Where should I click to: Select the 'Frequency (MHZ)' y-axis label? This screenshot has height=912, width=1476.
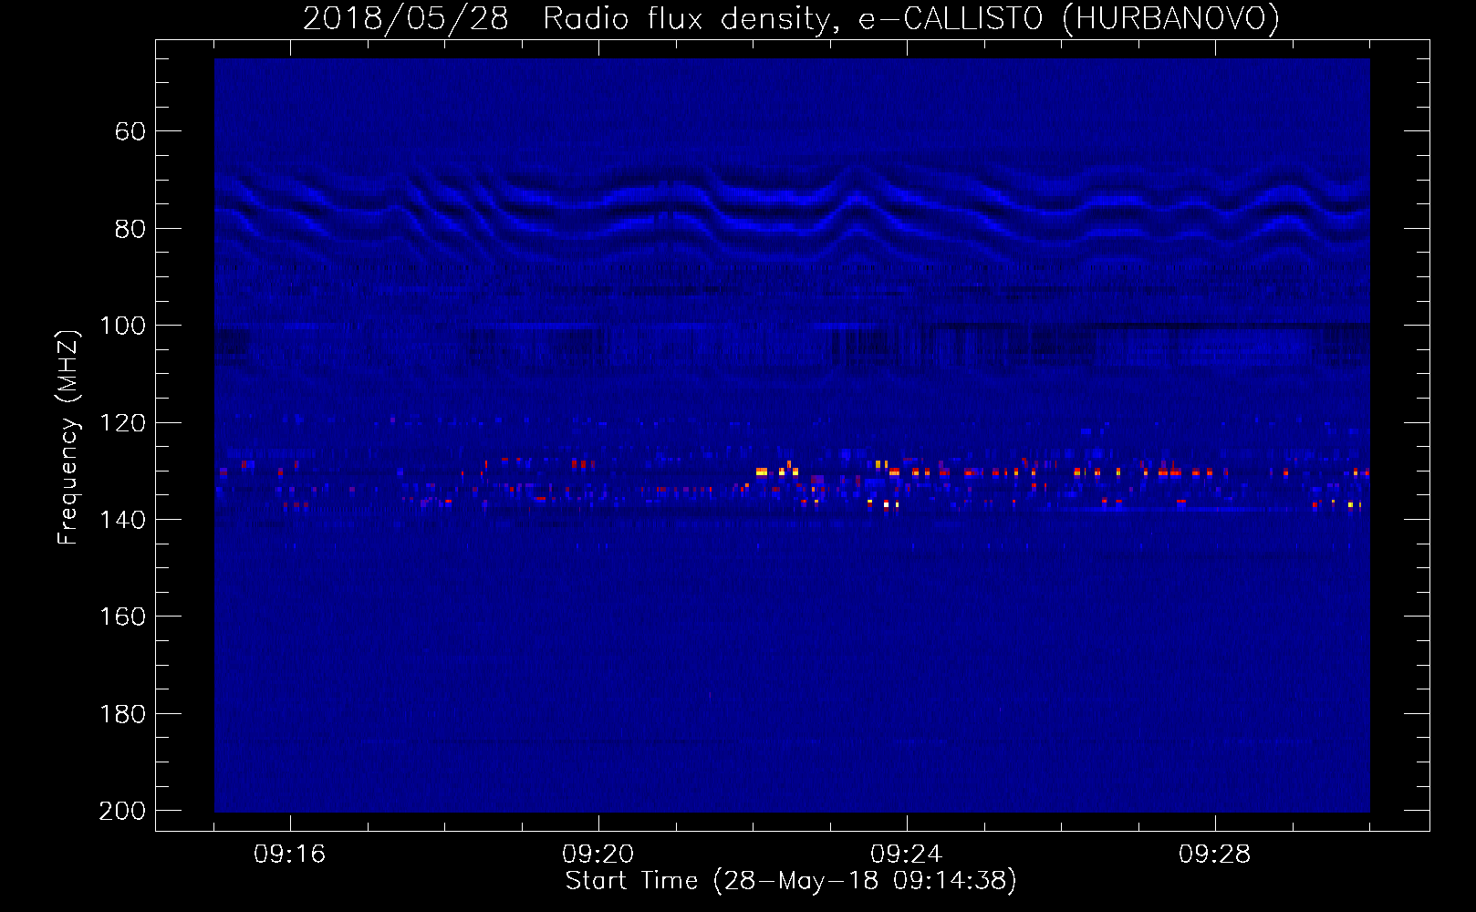tap(68, 437)
